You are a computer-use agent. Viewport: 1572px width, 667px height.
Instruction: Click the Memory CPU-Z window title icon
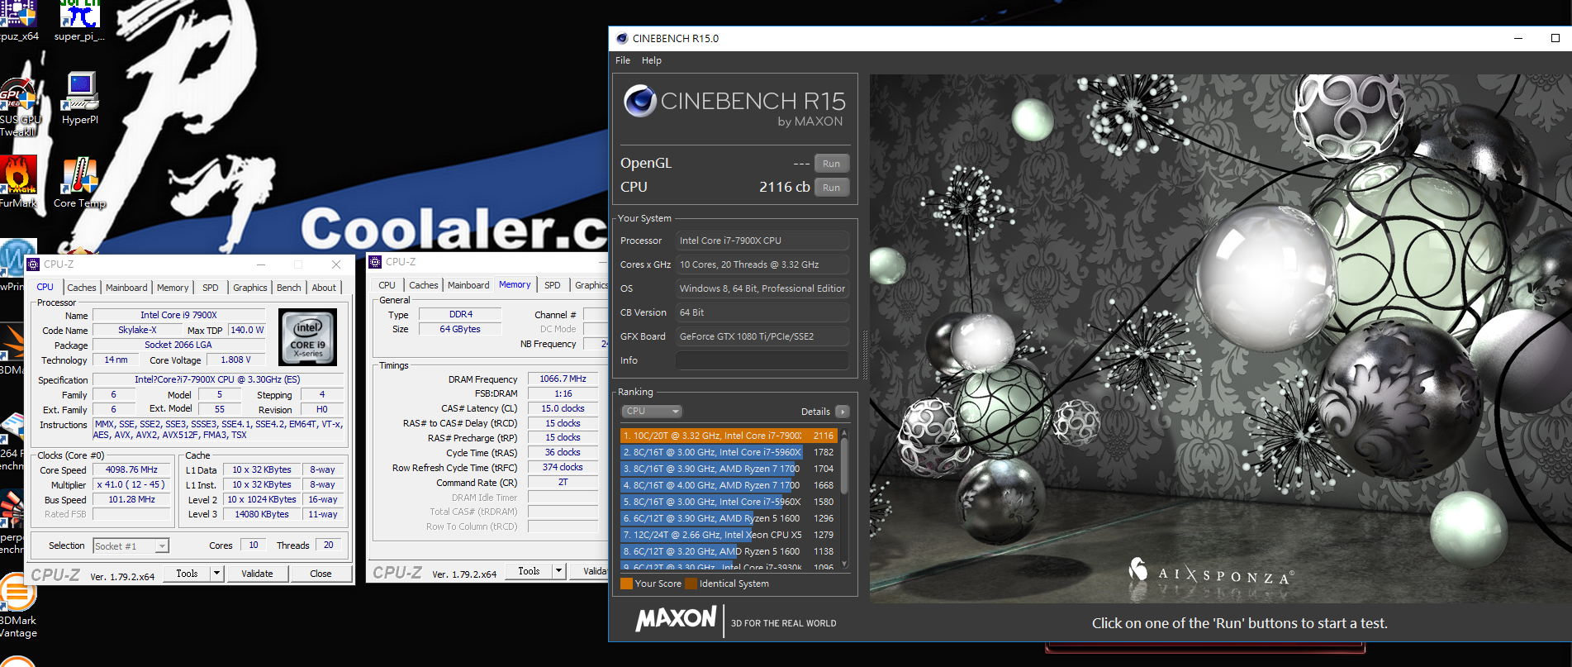(375, 262)
